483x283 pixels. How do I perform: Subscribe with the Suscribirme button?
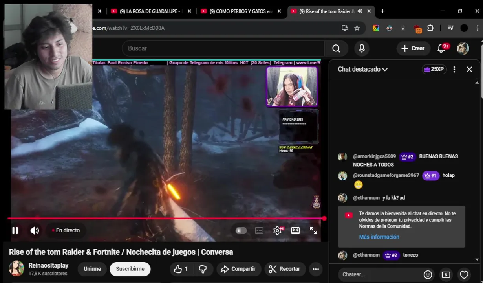(130, 269)
